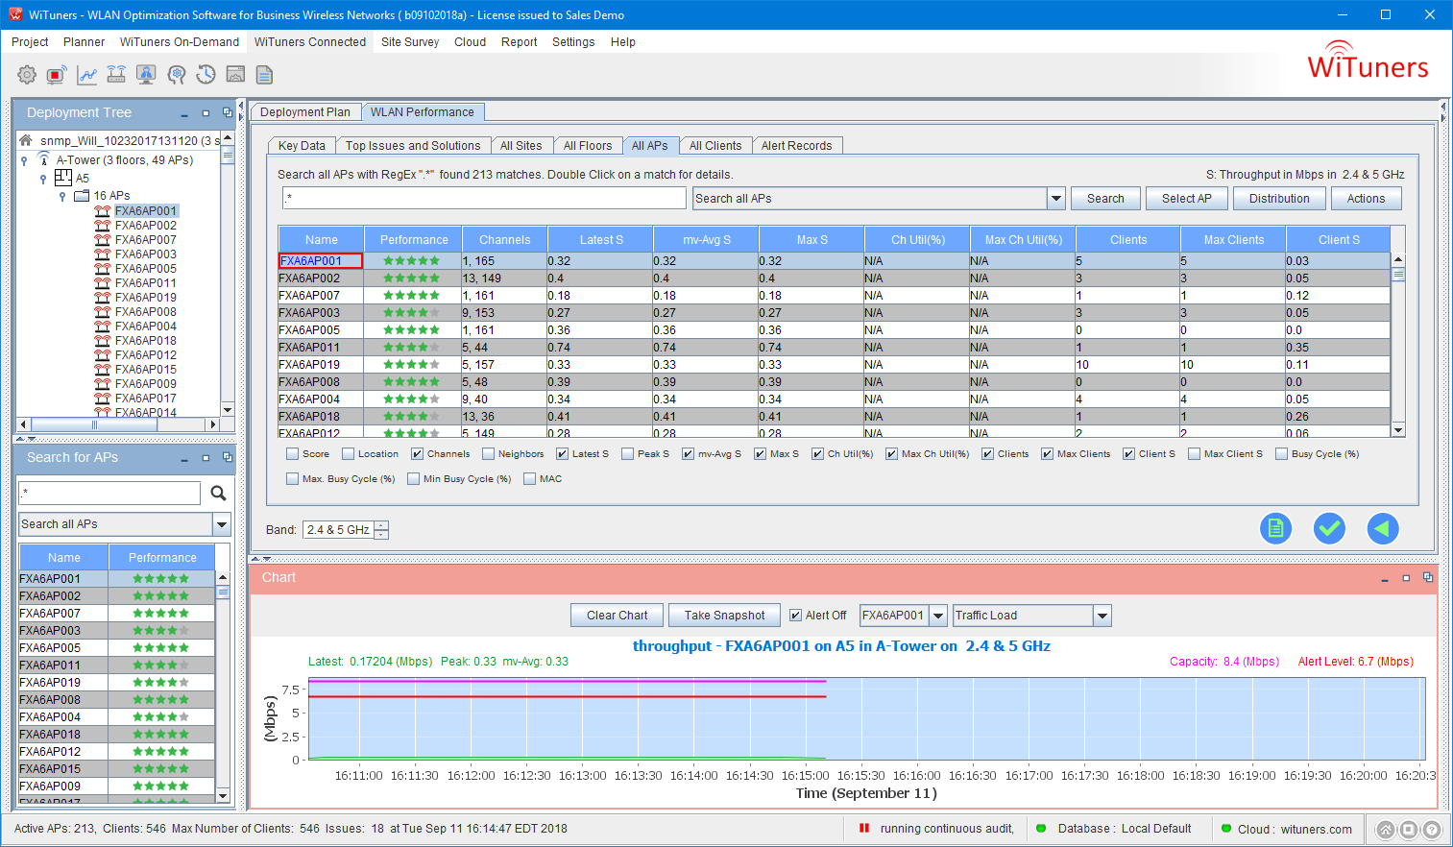Enable the Neighbors column checkbox

488,454
